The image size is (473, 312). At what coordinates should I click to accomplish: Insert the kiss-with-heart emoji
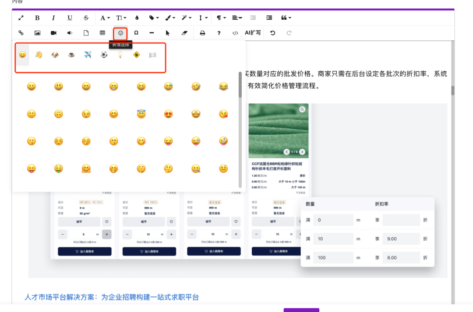(223, 114)
